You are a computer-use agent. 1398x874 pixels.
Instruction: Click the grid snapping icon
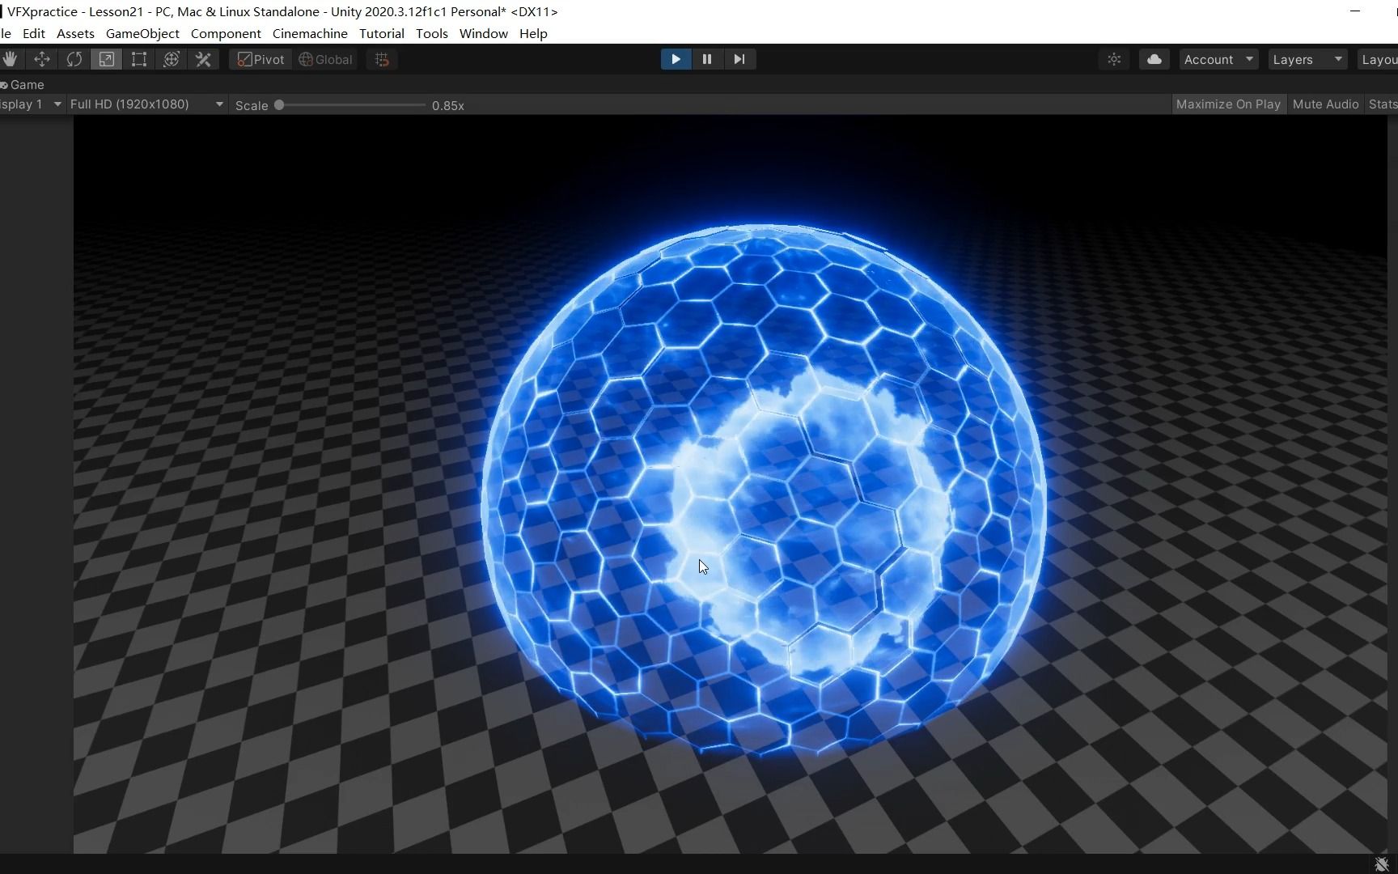point(381,59)
